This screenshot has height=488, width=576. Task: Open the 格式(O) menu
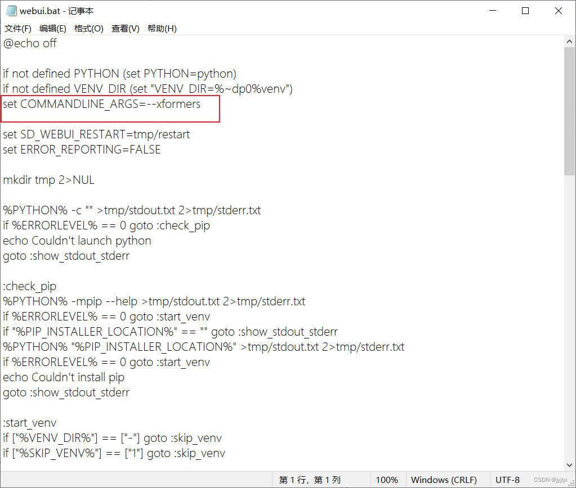pyautogui.click(x=89, y=29)
